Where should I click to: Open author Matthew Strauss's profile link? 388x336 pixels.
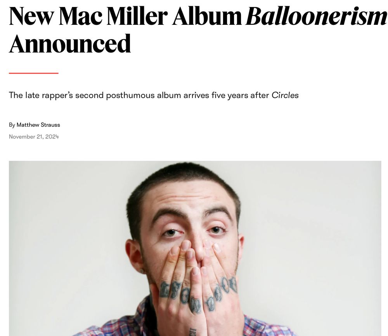38,125
